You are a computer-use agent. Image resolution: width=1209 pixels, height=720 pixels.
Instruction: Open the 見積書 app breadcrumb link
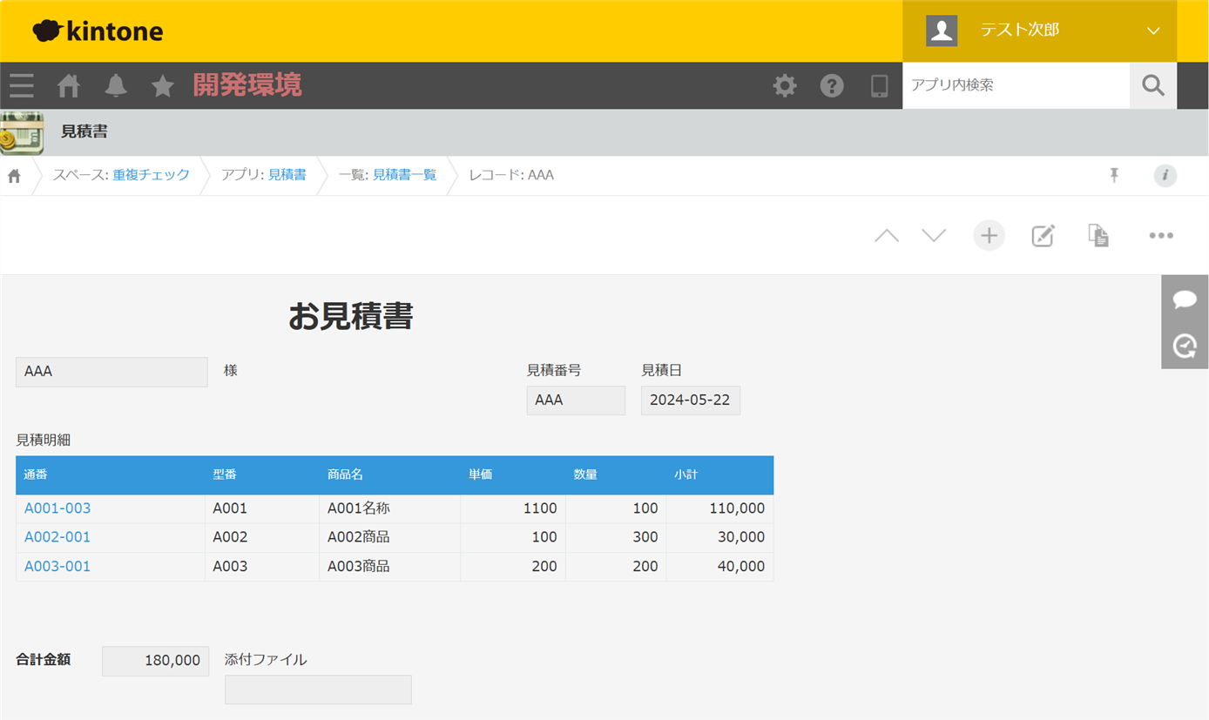(x=287, y=175)
